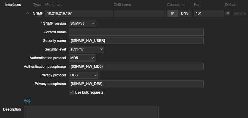Click the Interfaces label

[13, 5]
